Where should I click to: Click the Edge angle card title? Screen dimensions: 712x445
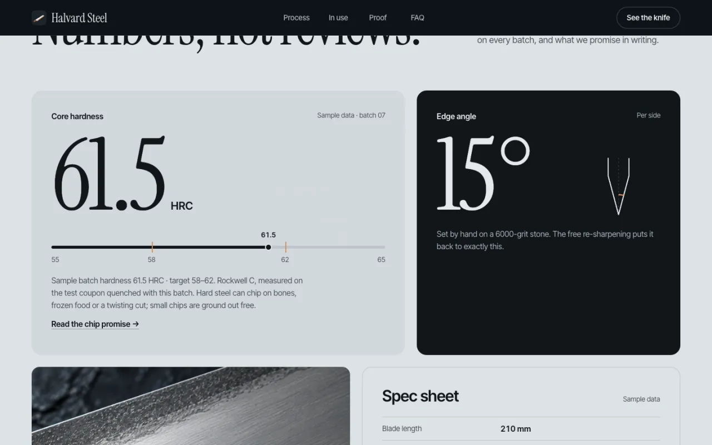point(456,116)
